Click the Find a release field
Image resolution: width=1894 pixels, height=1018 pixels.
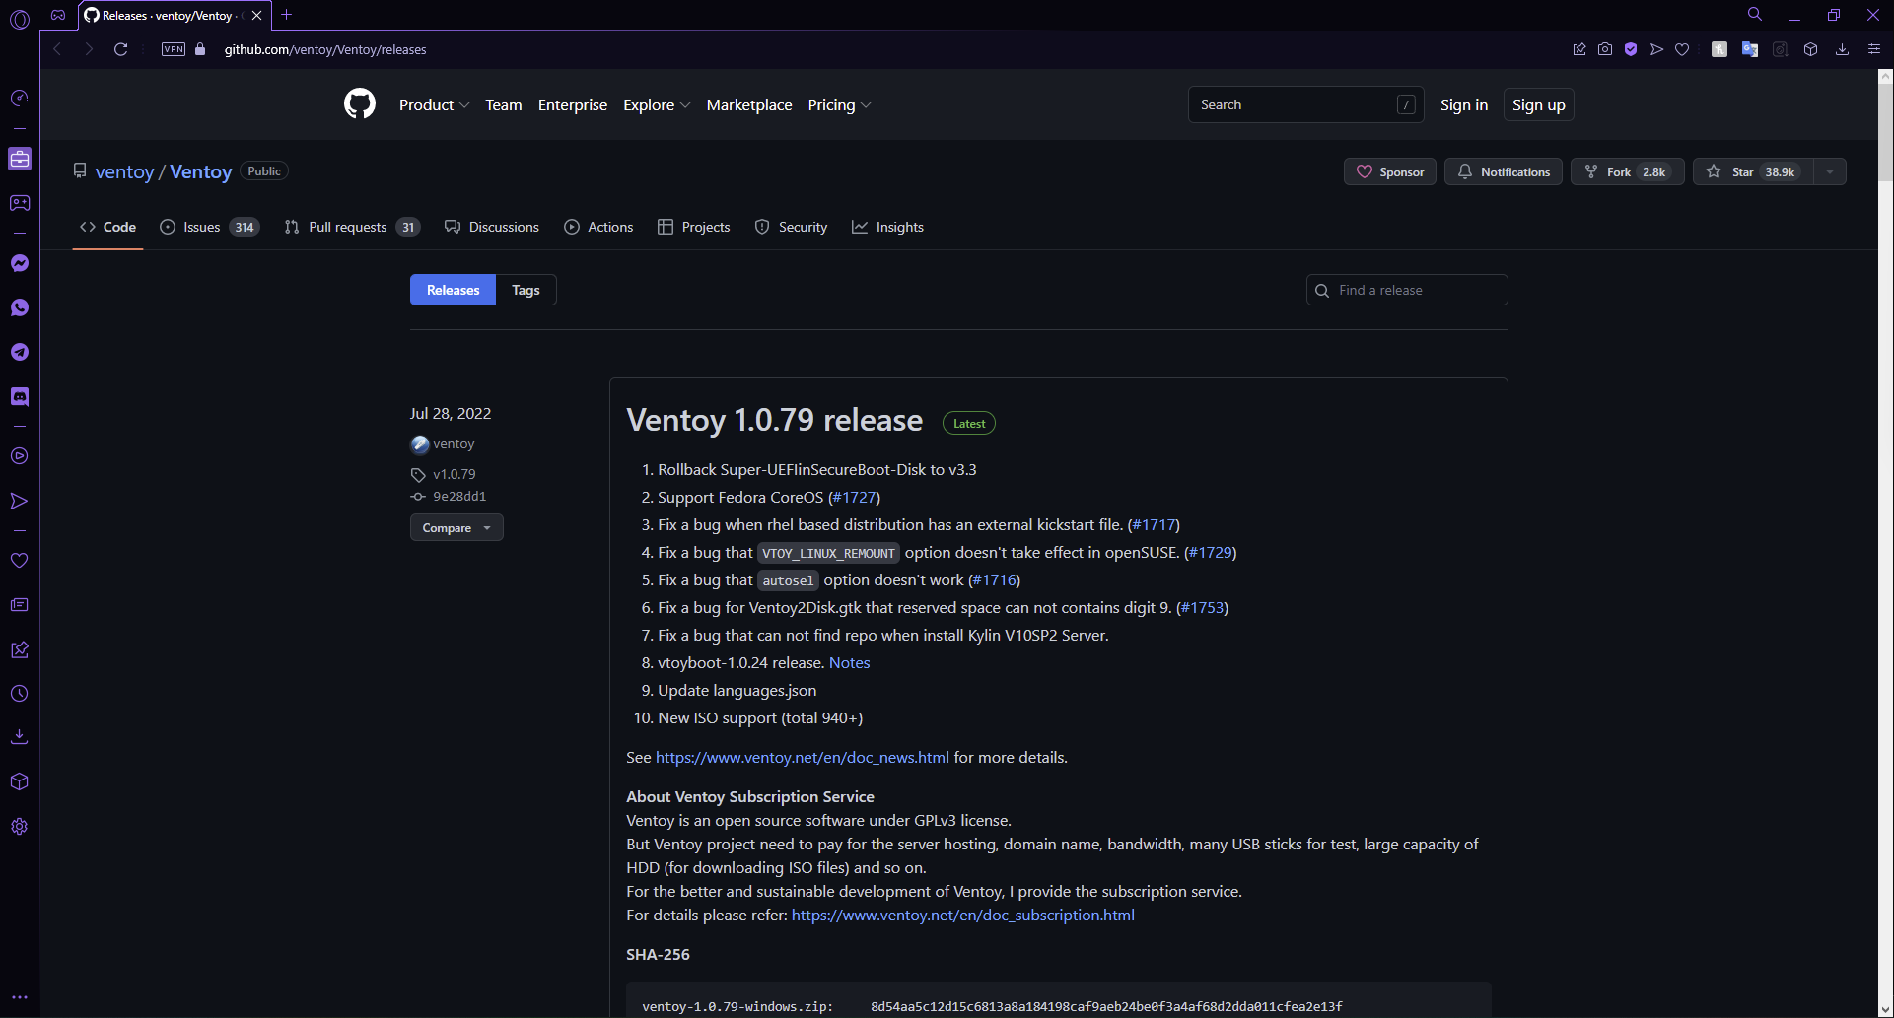pos(1407,290)
